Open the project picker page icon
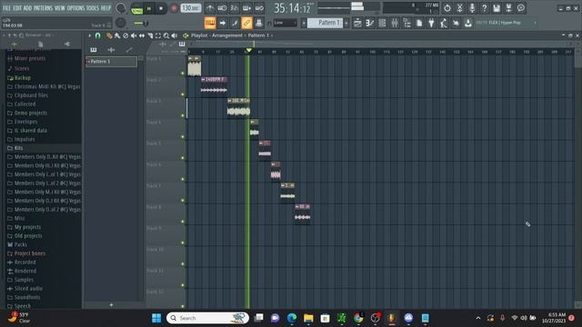Screen dimensions: 582x327 [419, 23]
